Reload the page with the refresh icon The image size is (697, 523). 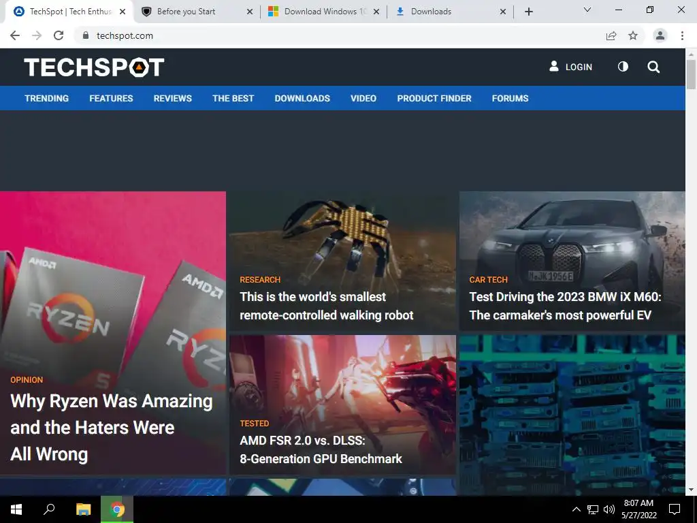pyautogui.click(x=59, y=35)
